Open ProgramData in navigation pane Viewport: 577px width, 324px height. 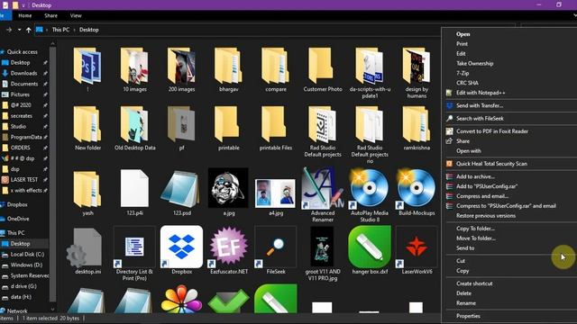click(26, 137)
